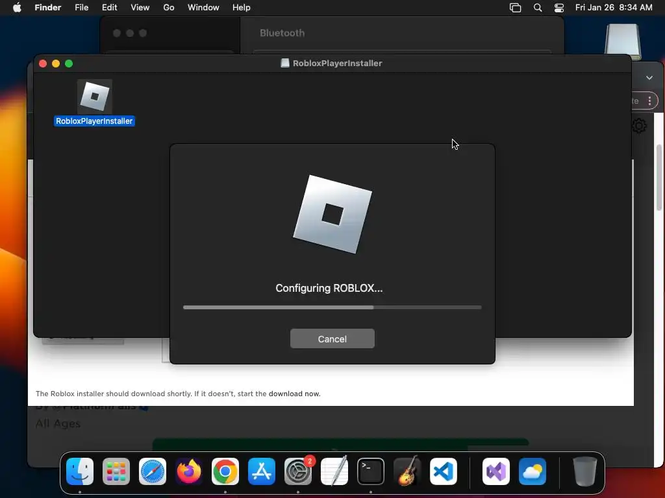Open Finder from the Dock
The image size is (665, 498).
coord(80,471)
